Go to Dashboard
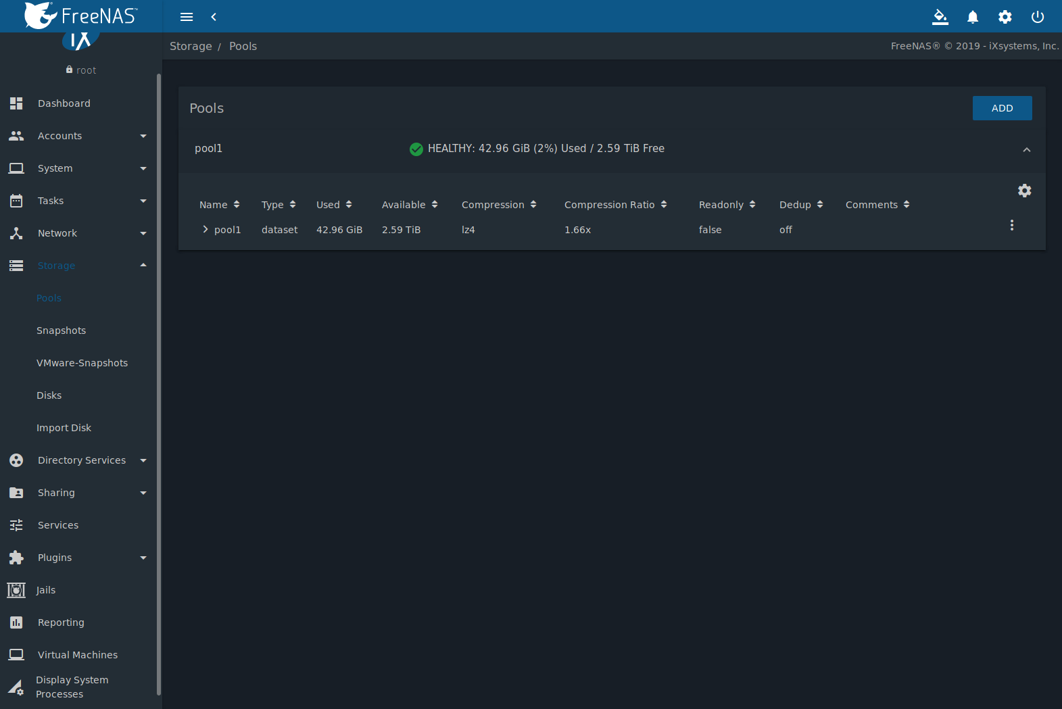The image size is (1062, 709). pos(64,103)
